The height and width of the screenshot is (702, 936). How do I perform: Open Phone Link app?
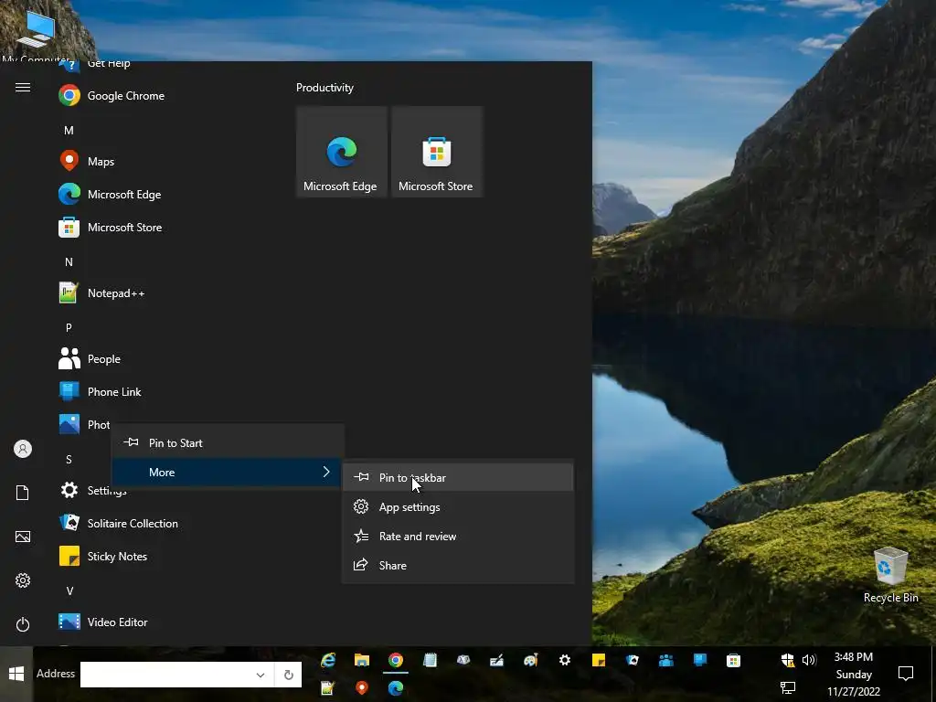pos(100,391)
